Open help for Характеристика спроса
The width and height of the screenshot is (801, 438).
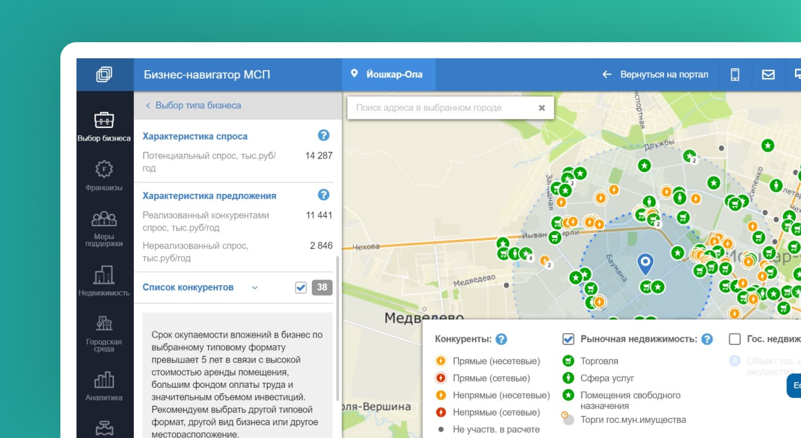(324, 135)
